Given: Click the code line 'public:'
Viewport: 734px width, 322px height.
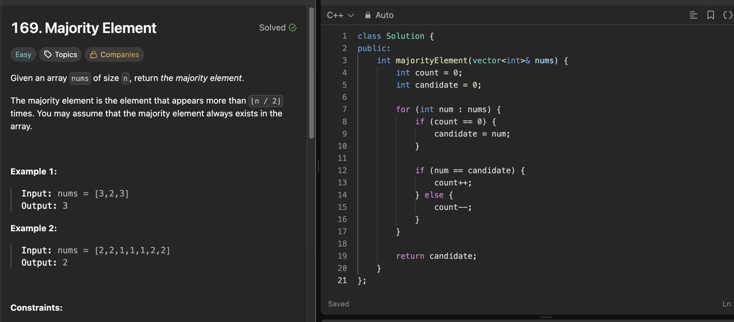Looking at the screenshot, I should 374,48.
